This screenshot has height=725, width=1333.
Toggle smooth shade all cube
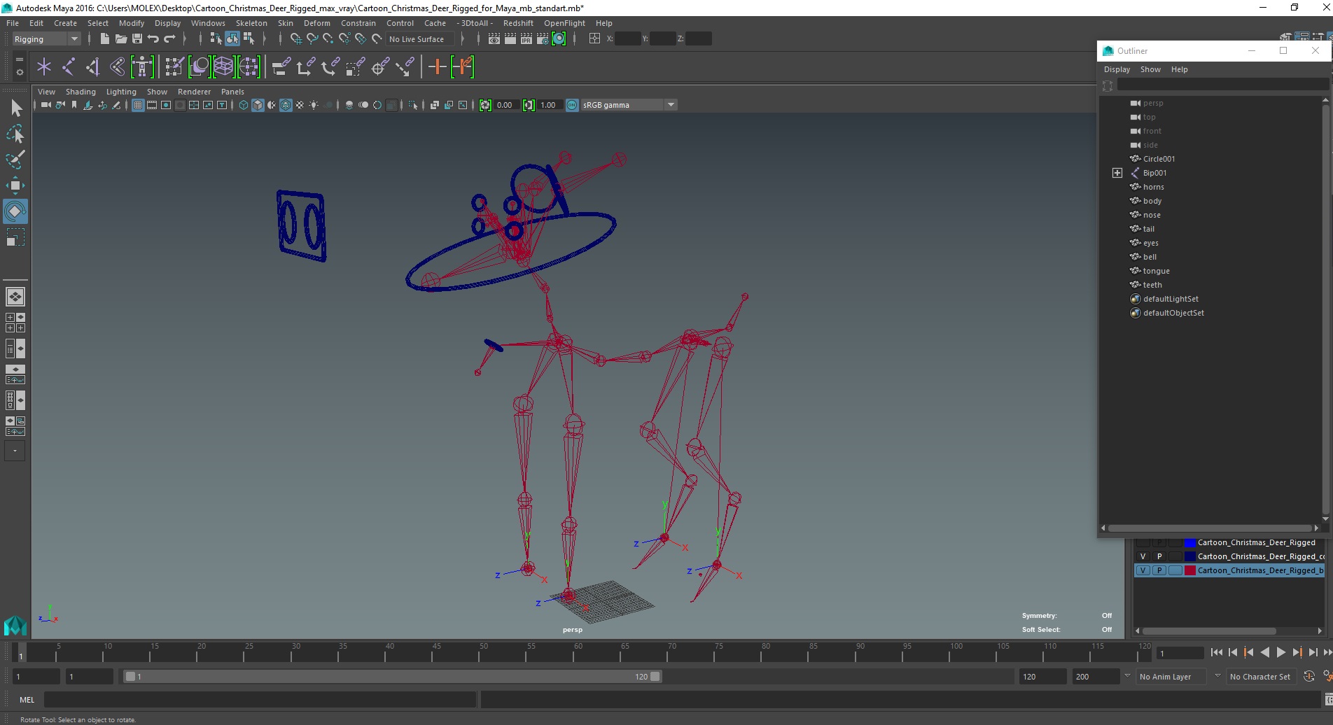(x=258, y=105)
